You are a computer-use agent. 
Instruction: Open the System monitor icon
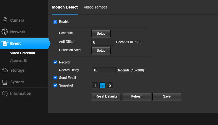pos(5,82)
